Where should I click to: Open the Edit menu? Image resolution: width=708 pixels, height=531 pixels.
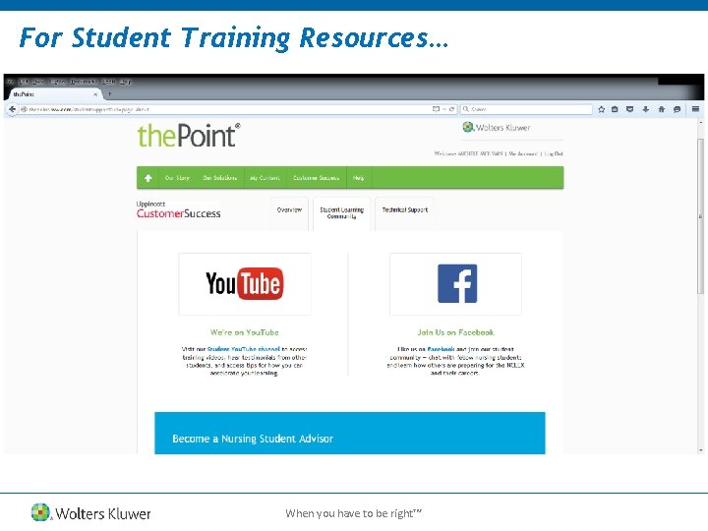(24, 82)
